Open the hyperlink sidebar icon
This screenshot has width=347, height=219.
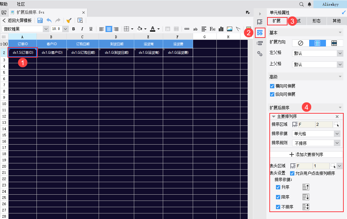click(260, 54)
